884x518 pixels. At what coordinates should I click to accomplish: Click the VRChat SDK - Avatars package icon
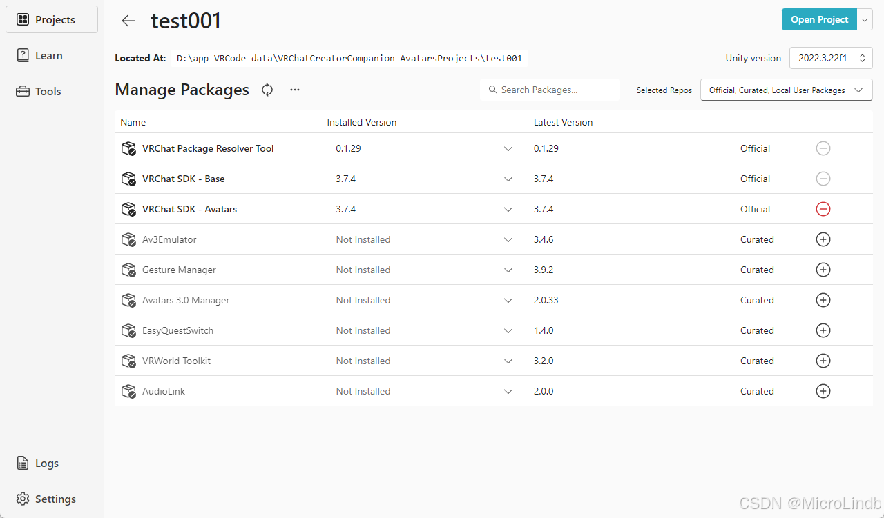tap(128, 209)
